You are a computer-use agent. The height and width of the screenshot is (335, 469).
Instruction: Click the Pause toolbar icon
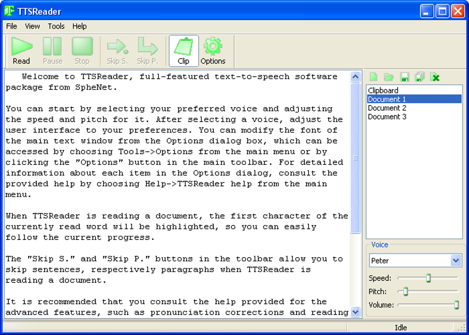[52, 51]
